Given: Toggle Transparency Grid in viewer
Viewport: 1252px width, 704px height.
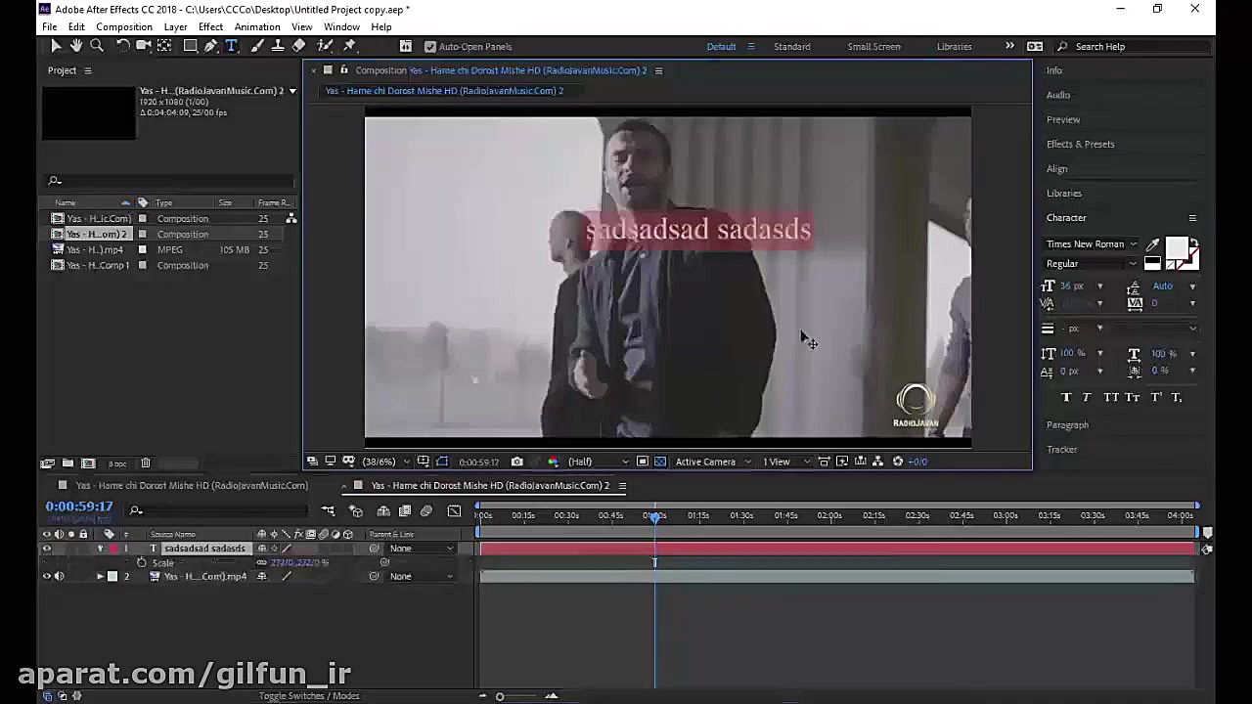Looking at the screenshot, I should 660,462.
